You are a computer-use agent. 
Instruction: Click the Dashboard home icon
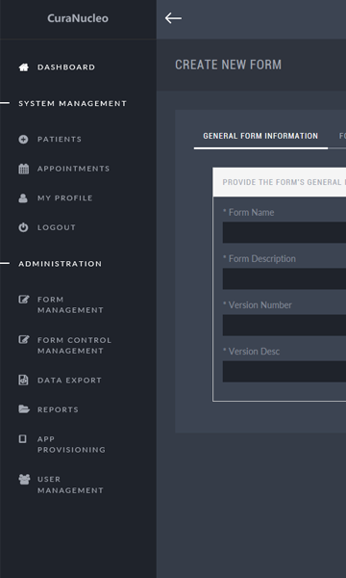23,67
